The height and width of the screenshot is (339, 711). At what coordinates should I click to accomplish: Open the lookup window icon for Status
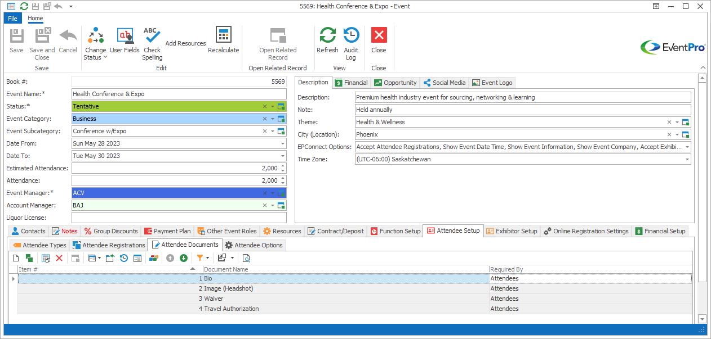coord(282,106)
